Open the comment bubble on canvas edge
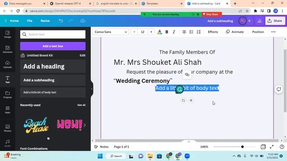 (x=279, y=89)
